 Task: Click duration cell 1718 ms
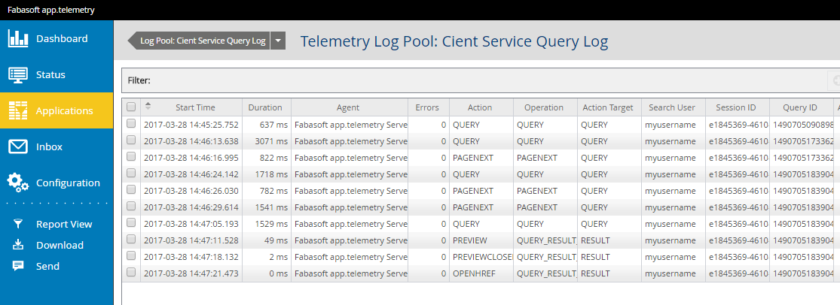point(266,174)
